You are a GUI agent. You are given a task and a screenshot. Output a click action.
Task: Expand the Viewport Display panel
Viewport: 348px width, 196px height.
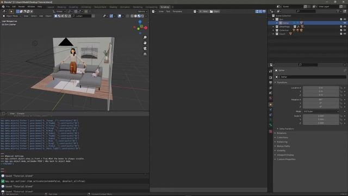pyautogui.click(x=285, y=155)
